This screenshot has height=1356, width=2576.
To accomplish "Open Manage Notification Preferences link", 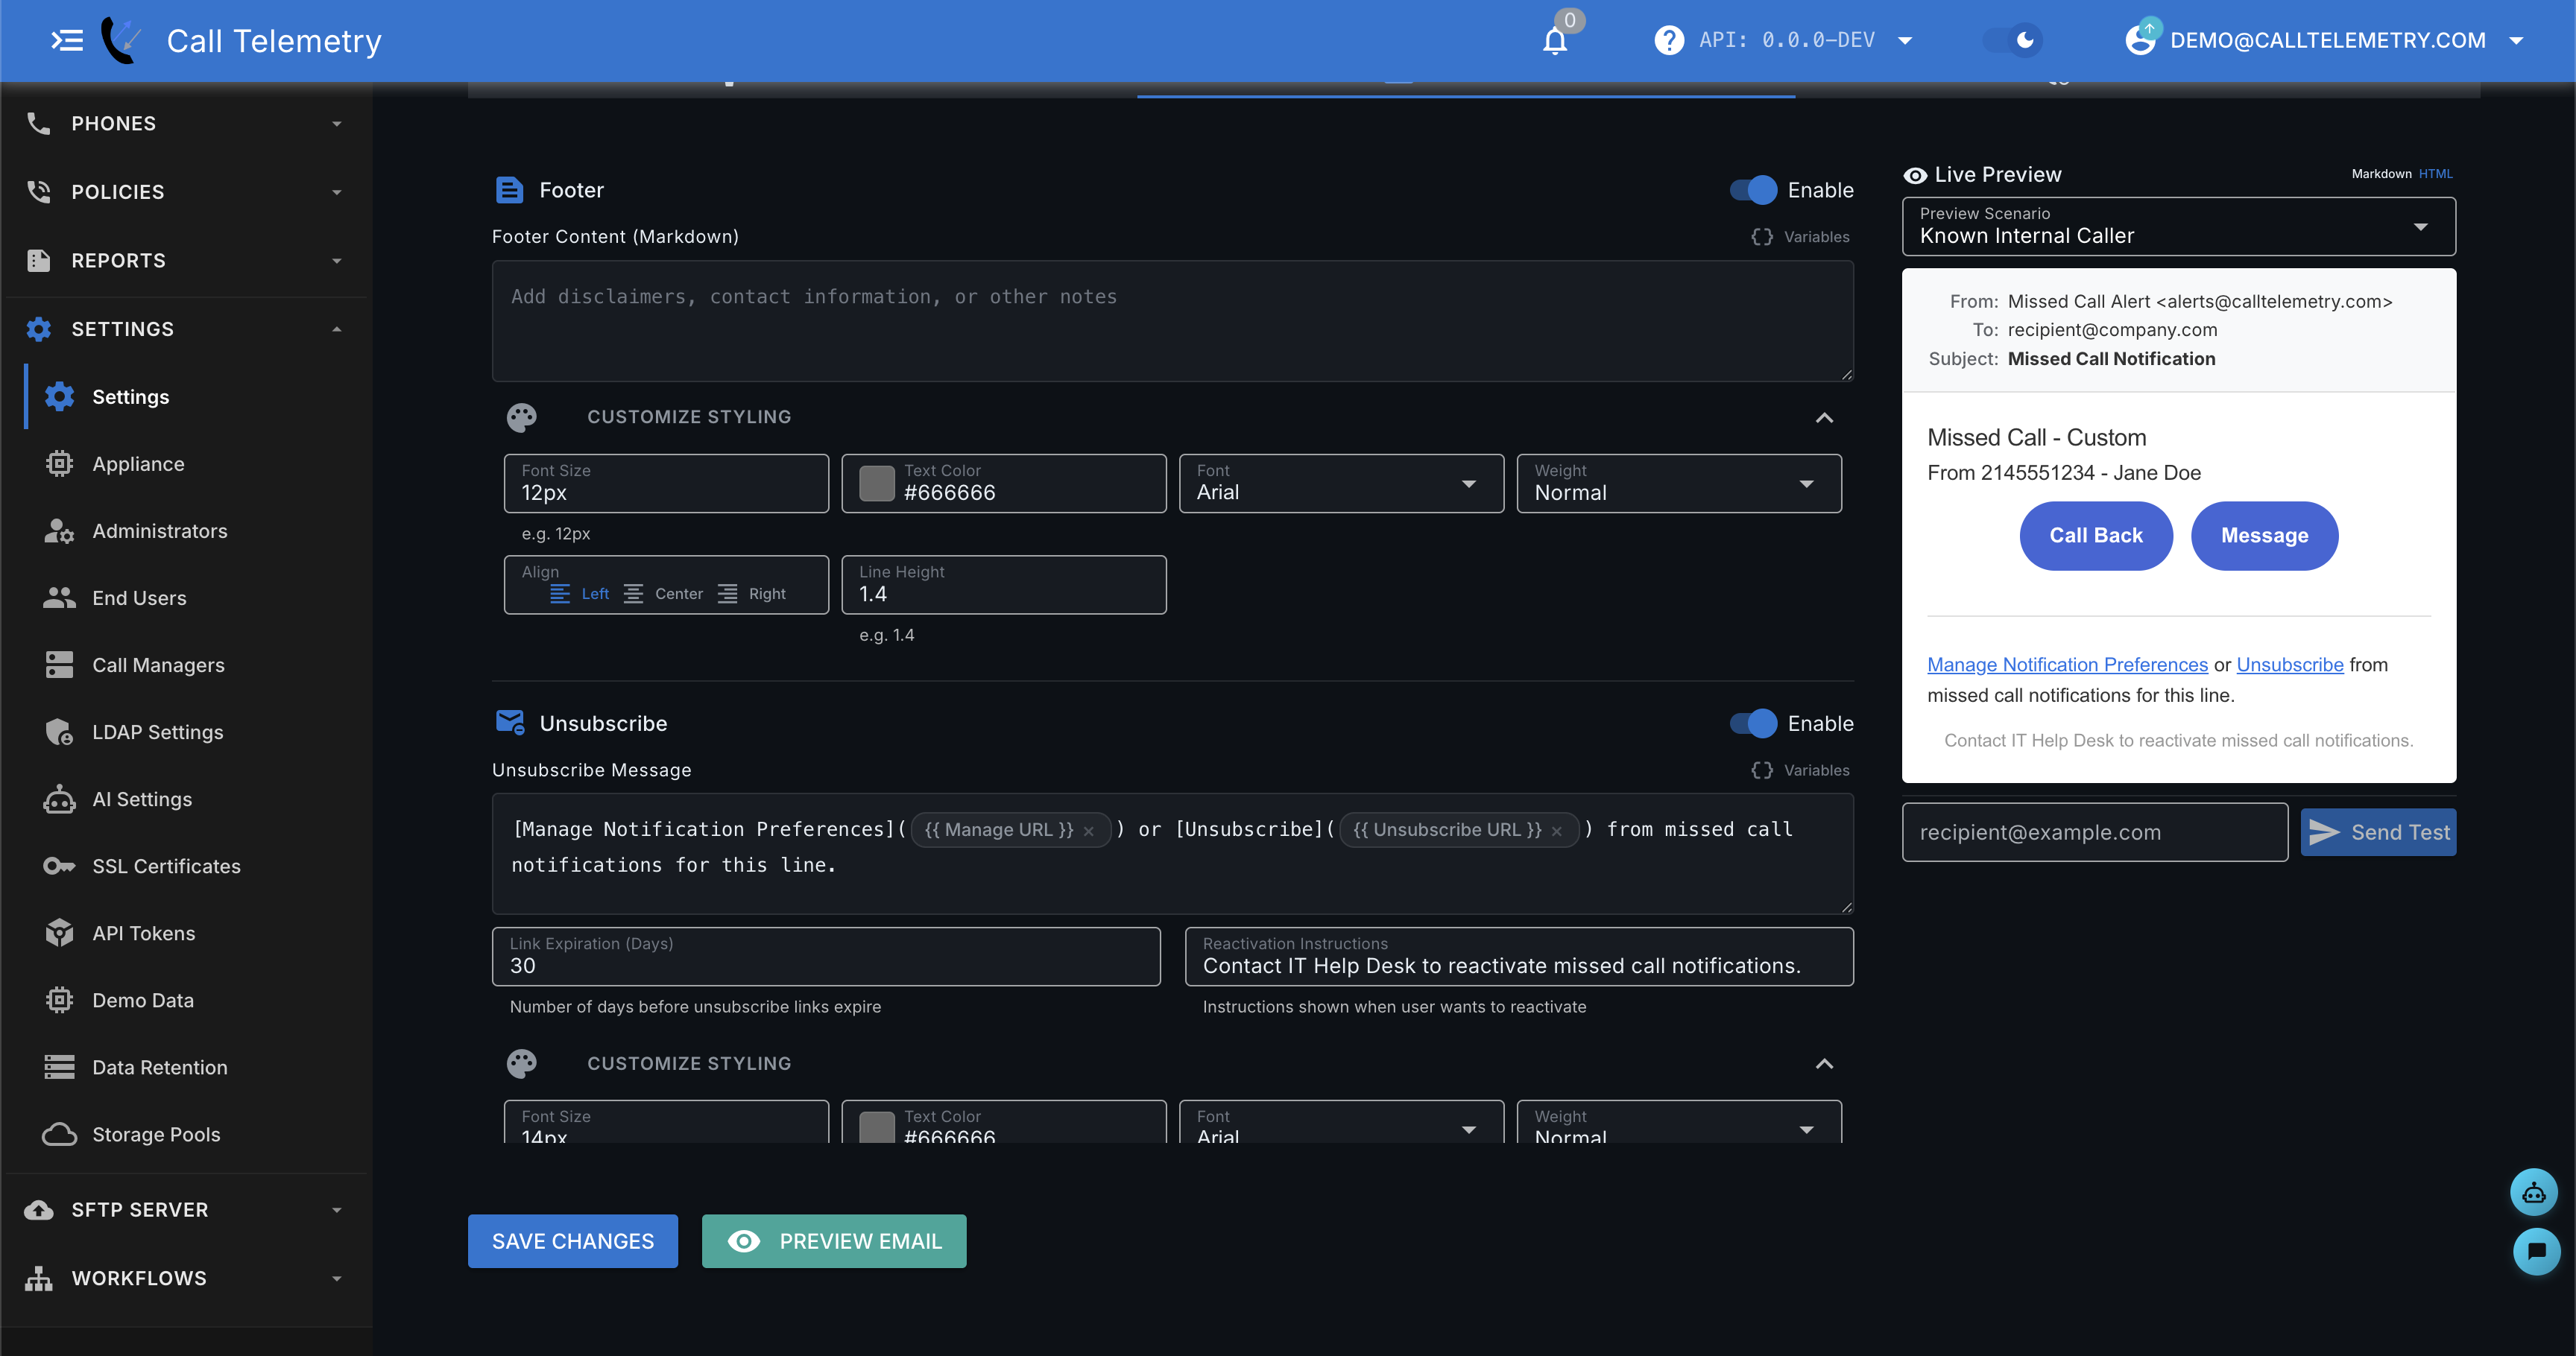I will tap(2067, 665).
